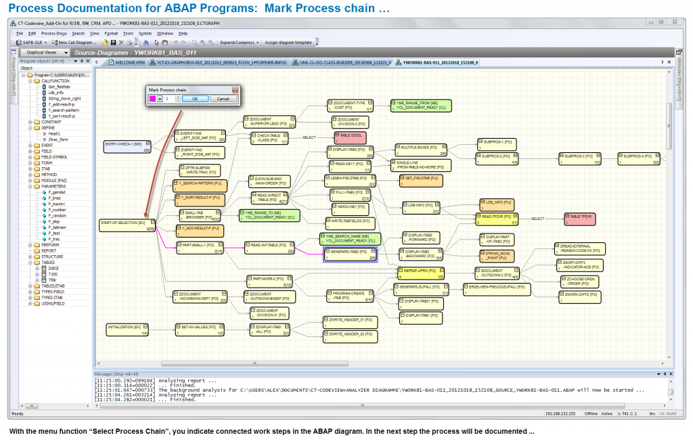Cancel the Mark Process chain dialog

tap(223, 99)
